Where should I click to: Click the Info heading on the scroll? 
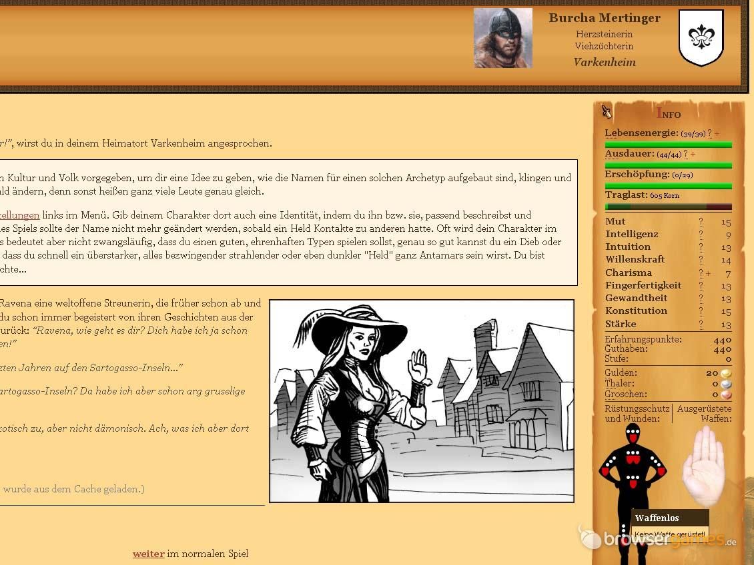(x=669, y=113)
